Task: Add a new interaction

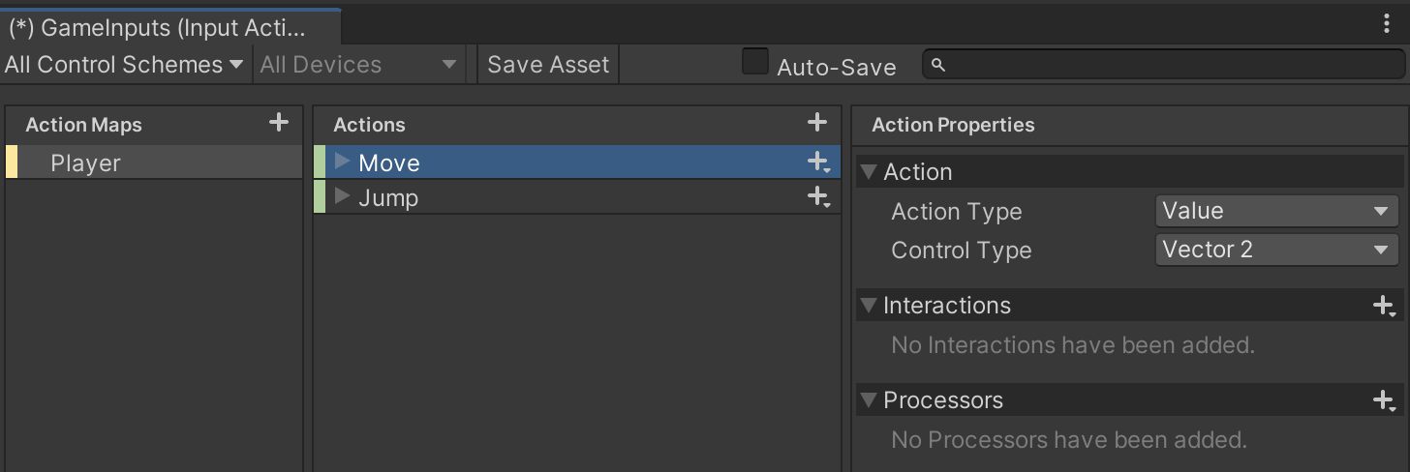Action: point(1385,307)
